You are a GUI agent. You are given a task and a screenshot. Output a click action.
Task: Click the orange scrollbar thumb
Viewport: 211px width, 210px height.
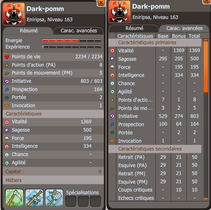tap(205, 67)
